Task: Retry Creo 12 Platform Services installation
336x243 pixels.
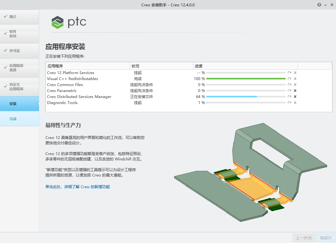Action: 289,73
